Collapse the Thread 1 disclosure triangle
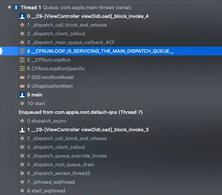 (9, 7)
